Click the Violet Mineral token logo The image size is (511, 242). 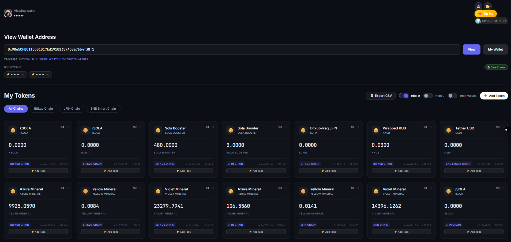pyautogui.click(x=158, y=191)
